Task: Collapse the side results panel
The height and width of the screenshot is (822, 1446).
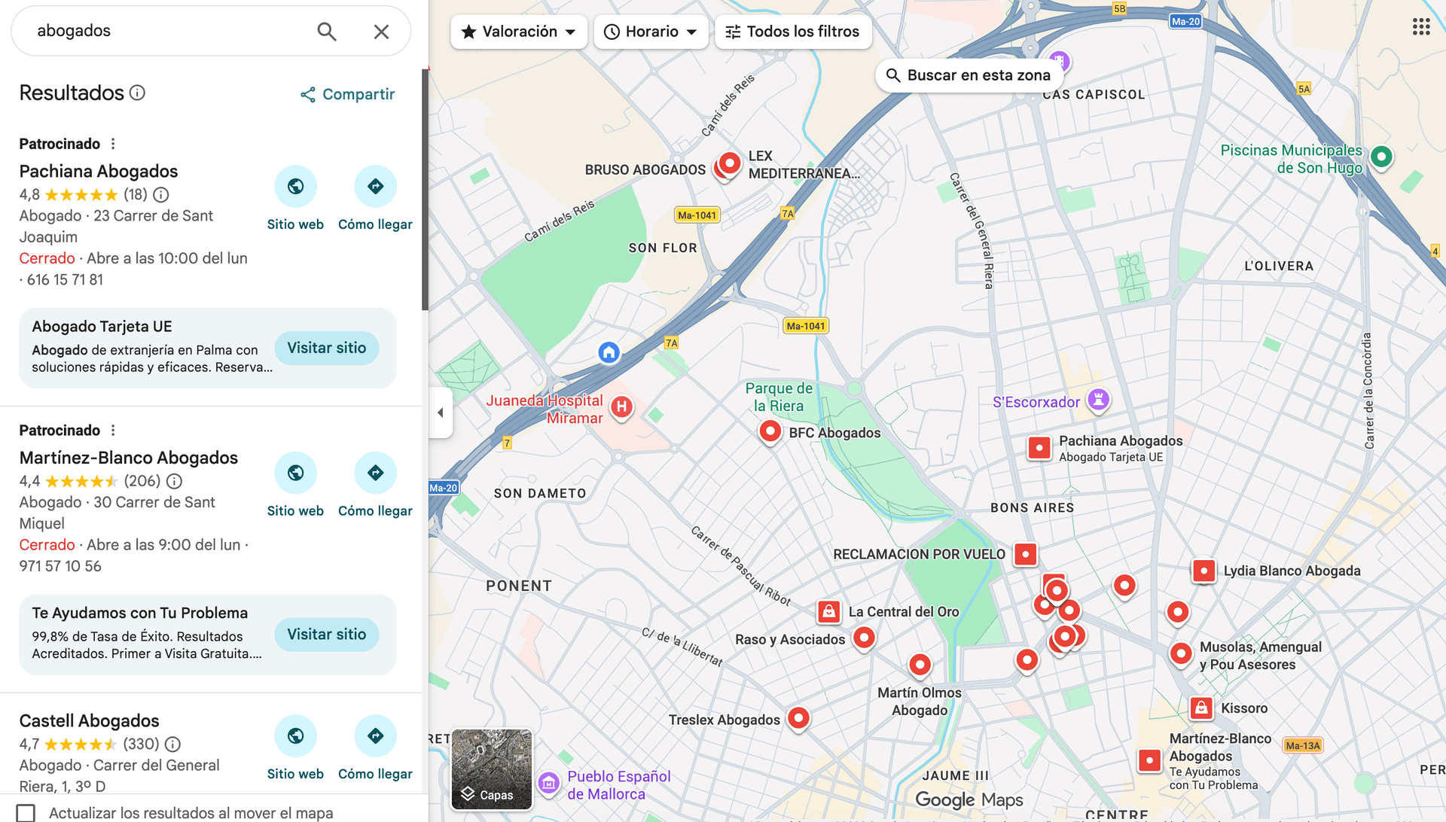Action: pyautogui.click(x=441, y=413)
